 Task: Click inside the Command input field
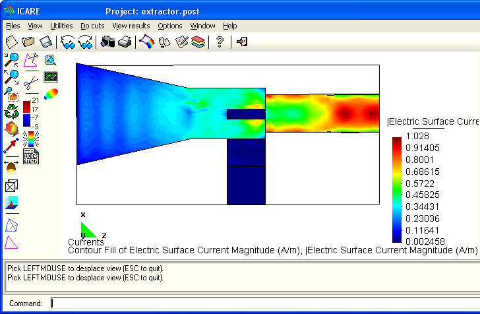coord(265,303)
